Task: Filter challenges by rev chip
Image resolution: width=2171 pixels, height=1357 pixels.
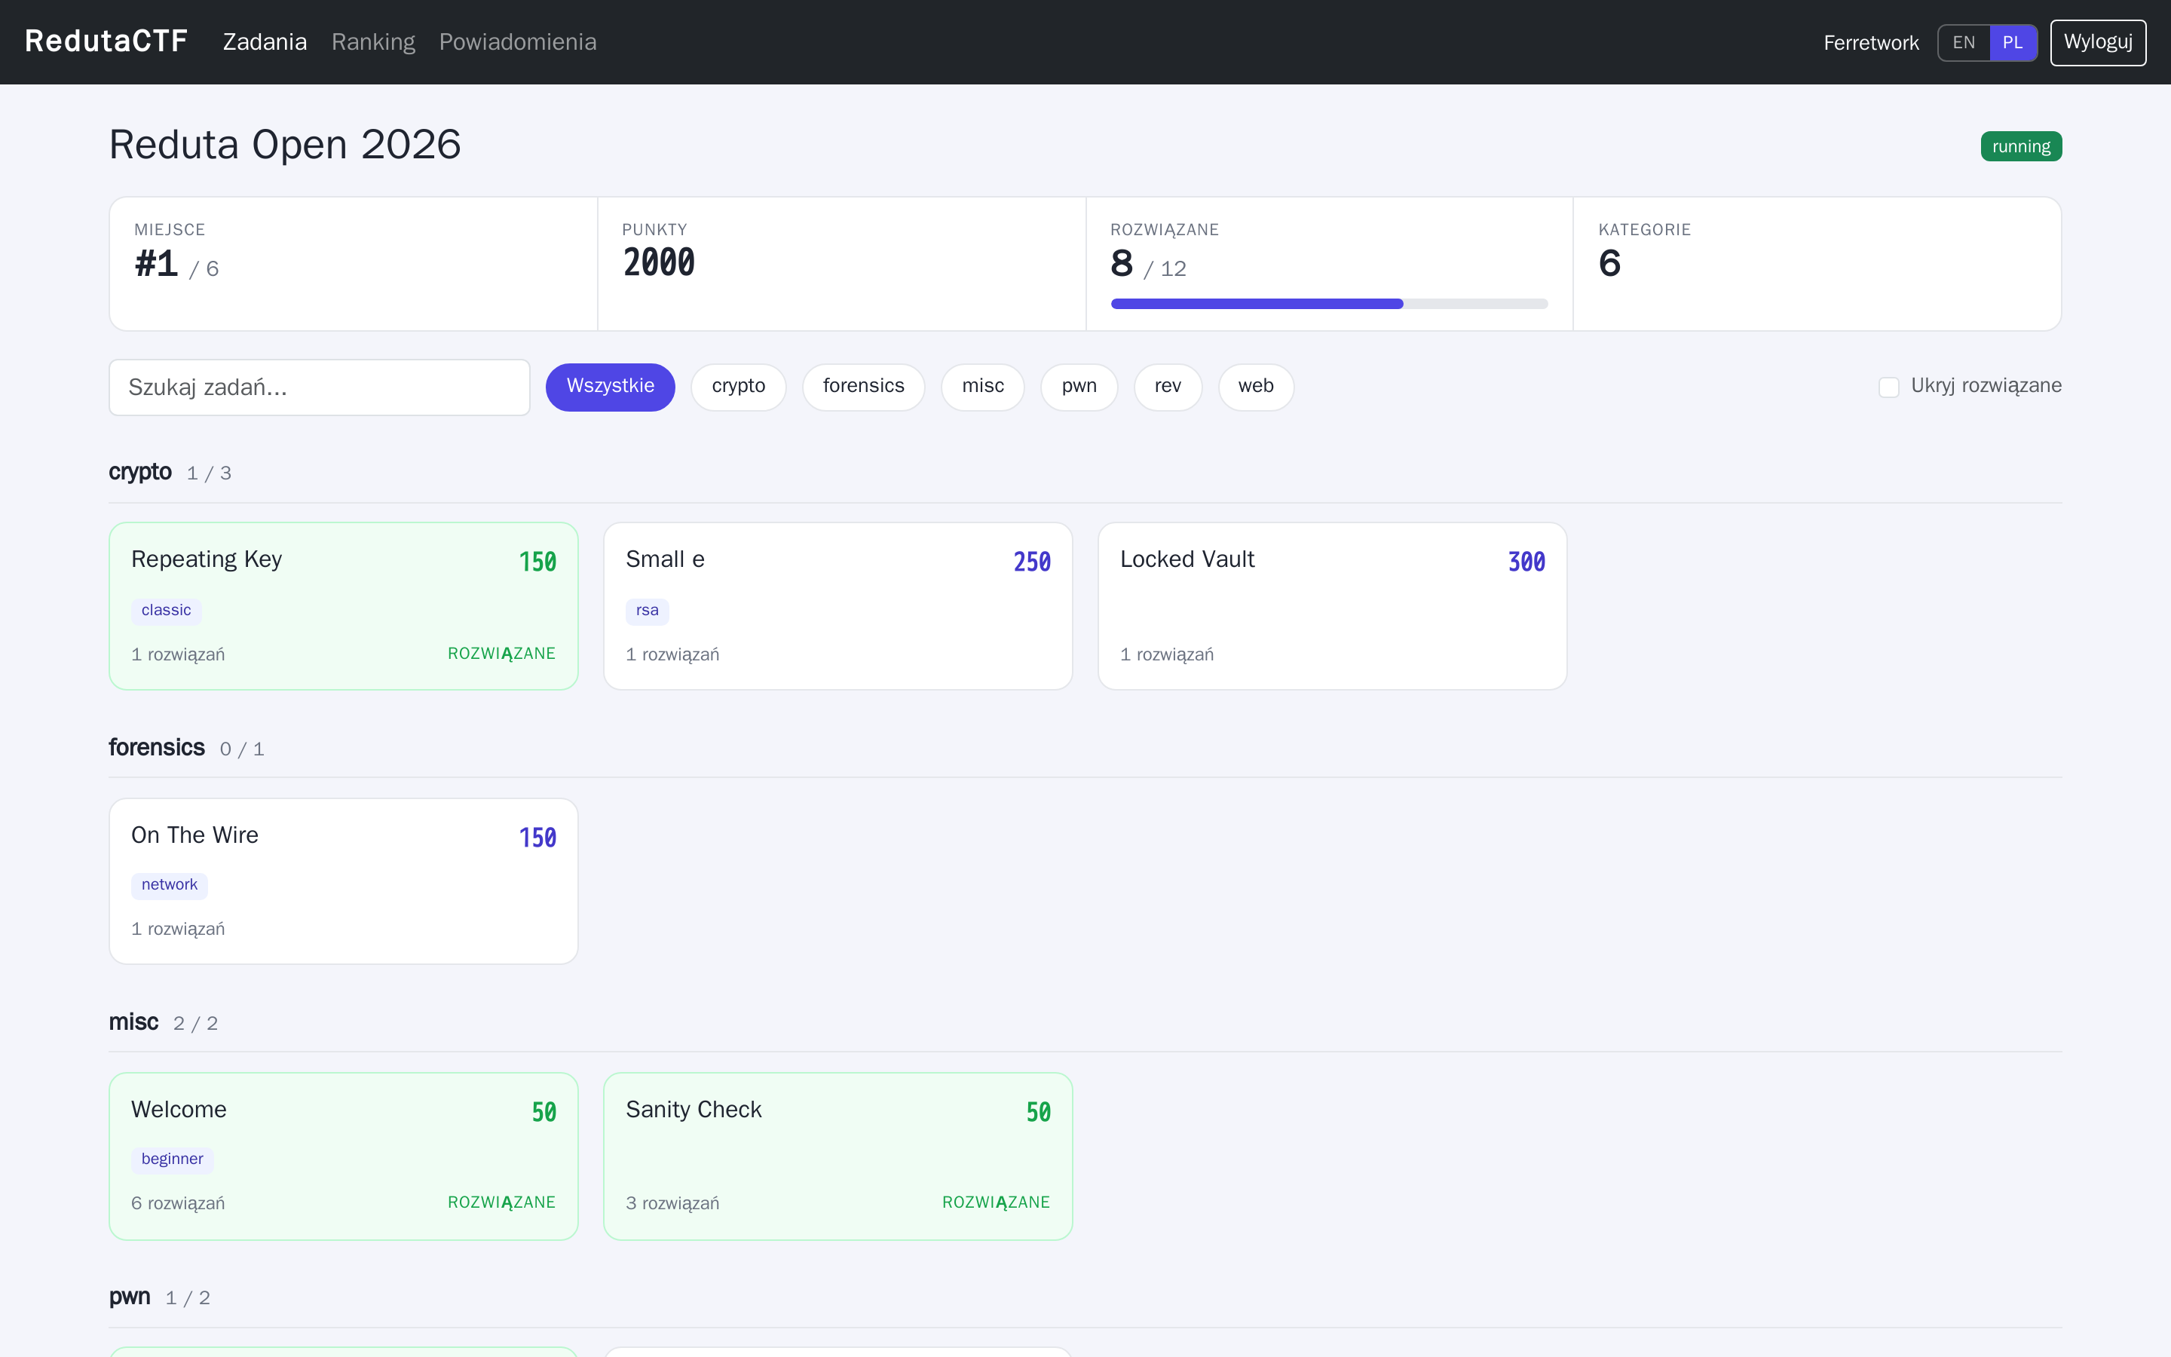Action: coord(1167,387)
